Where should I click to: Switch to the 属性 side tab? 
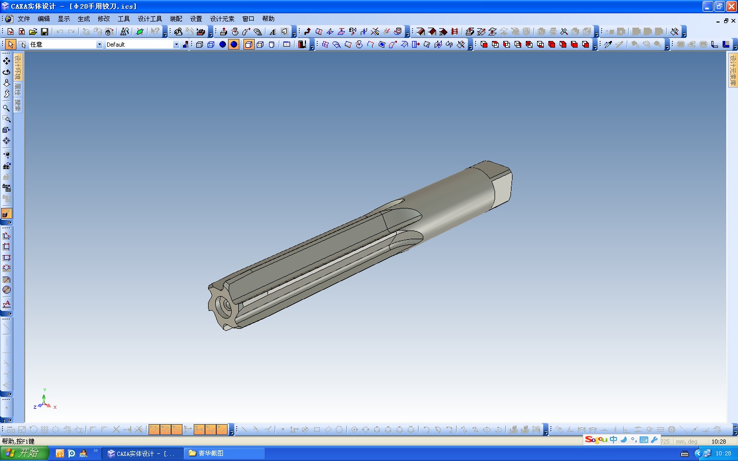point(18,90)
